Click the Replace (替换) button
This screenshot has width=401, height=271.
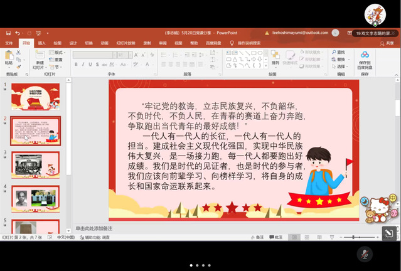tap(340, 60)
